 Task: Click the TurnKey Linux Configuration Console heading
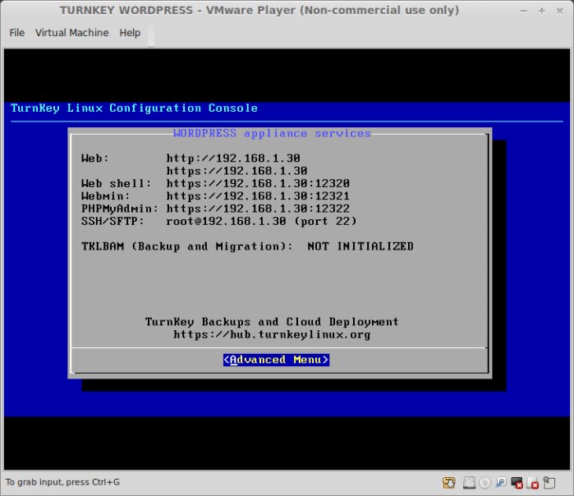point(134,108)
